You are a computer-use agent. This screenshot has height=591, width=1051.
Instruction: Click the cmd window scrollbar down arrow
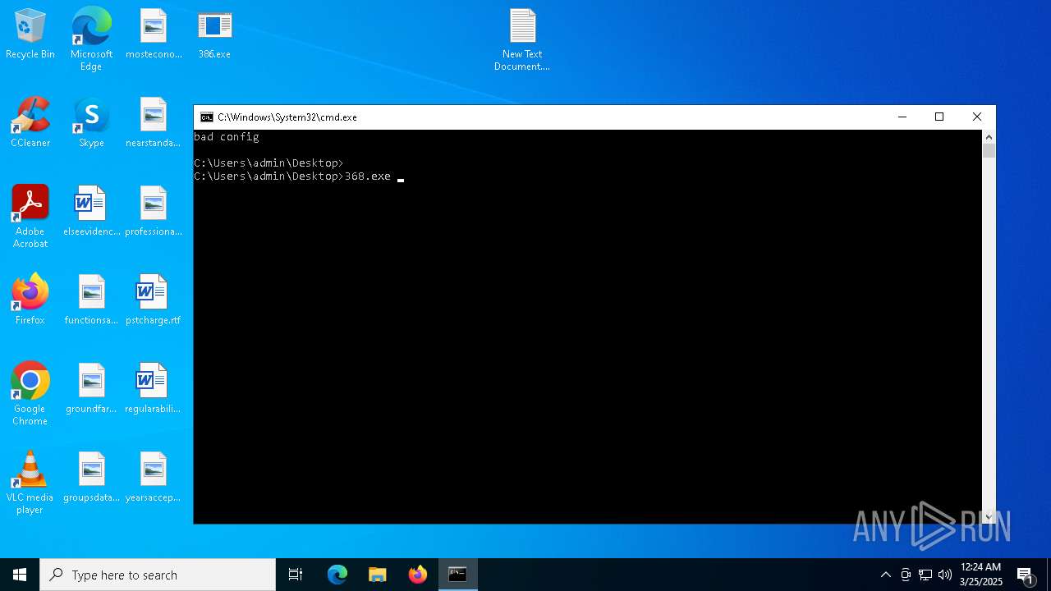click(989, 517)
